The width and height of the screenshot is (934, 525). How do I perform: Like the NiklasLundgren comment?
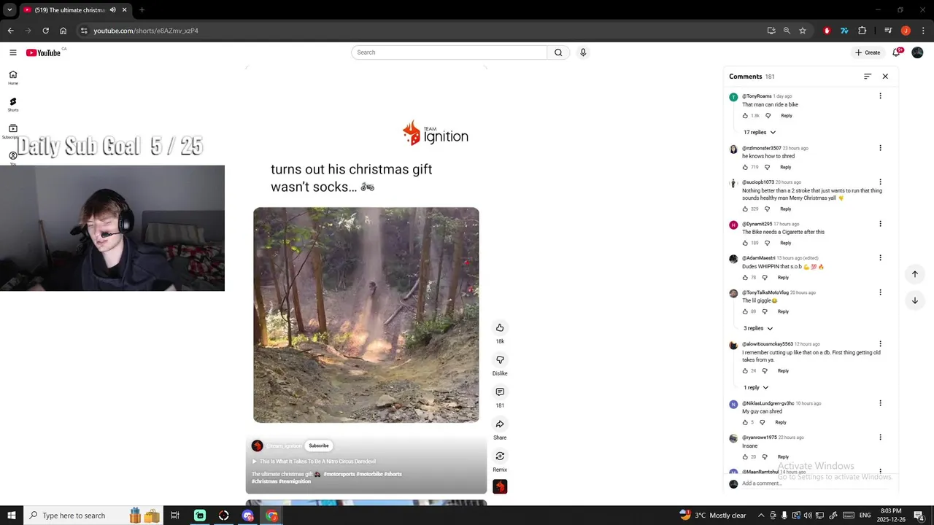pos(745,422)
